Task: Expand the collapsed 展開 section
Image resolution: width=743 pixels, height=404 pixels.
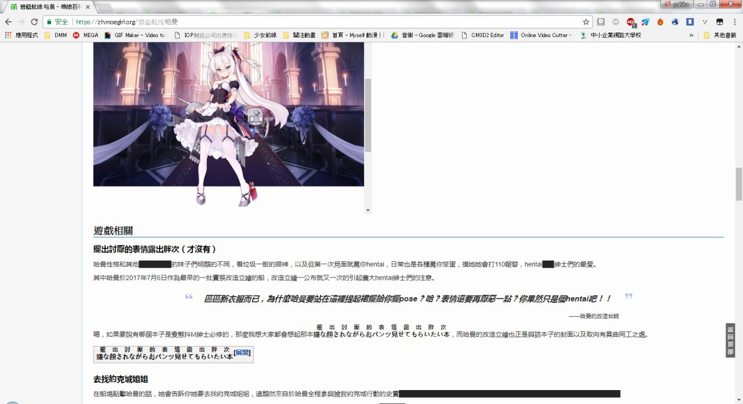Action: (x=242, y=353)
